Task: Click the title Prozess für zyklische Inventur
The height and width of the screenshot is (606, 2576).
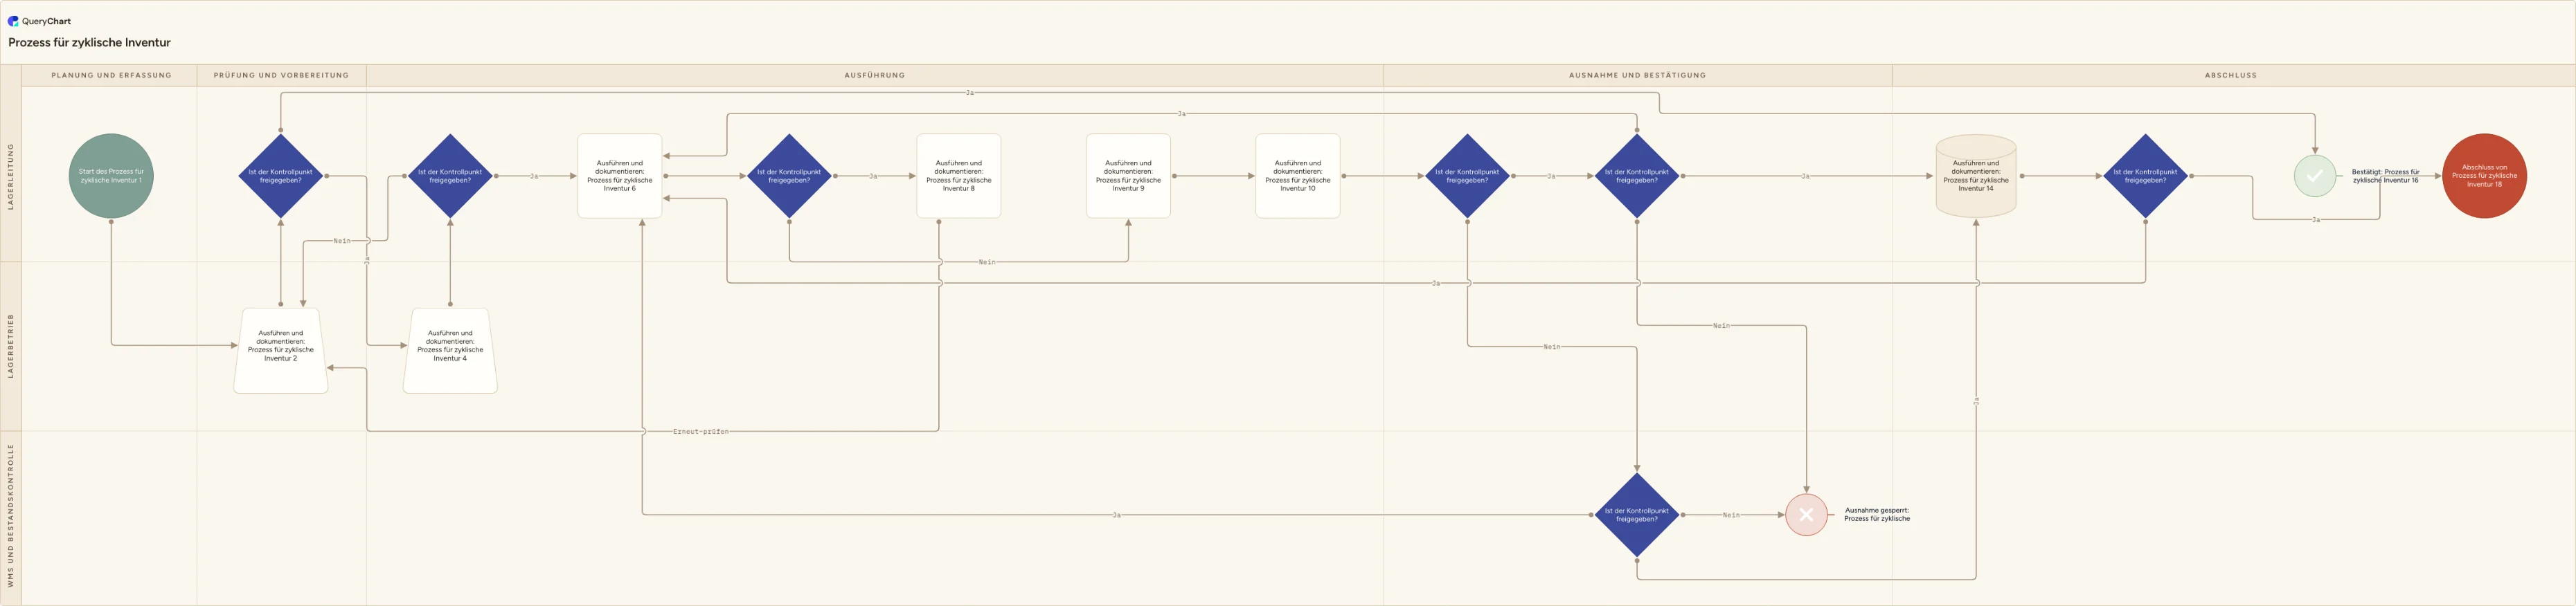Action: 89,43
